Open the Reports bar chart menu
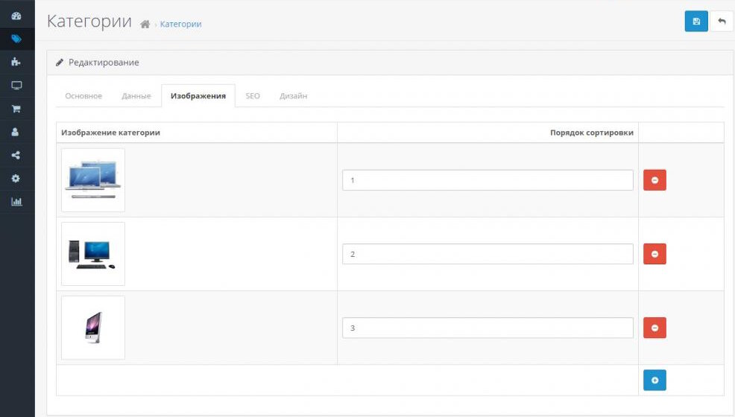 click(16, 202)
